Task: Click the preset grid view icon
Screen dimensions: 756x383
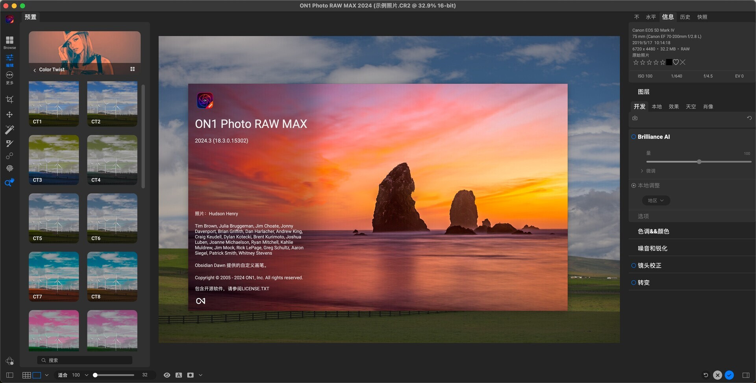Action: [133, 69]
